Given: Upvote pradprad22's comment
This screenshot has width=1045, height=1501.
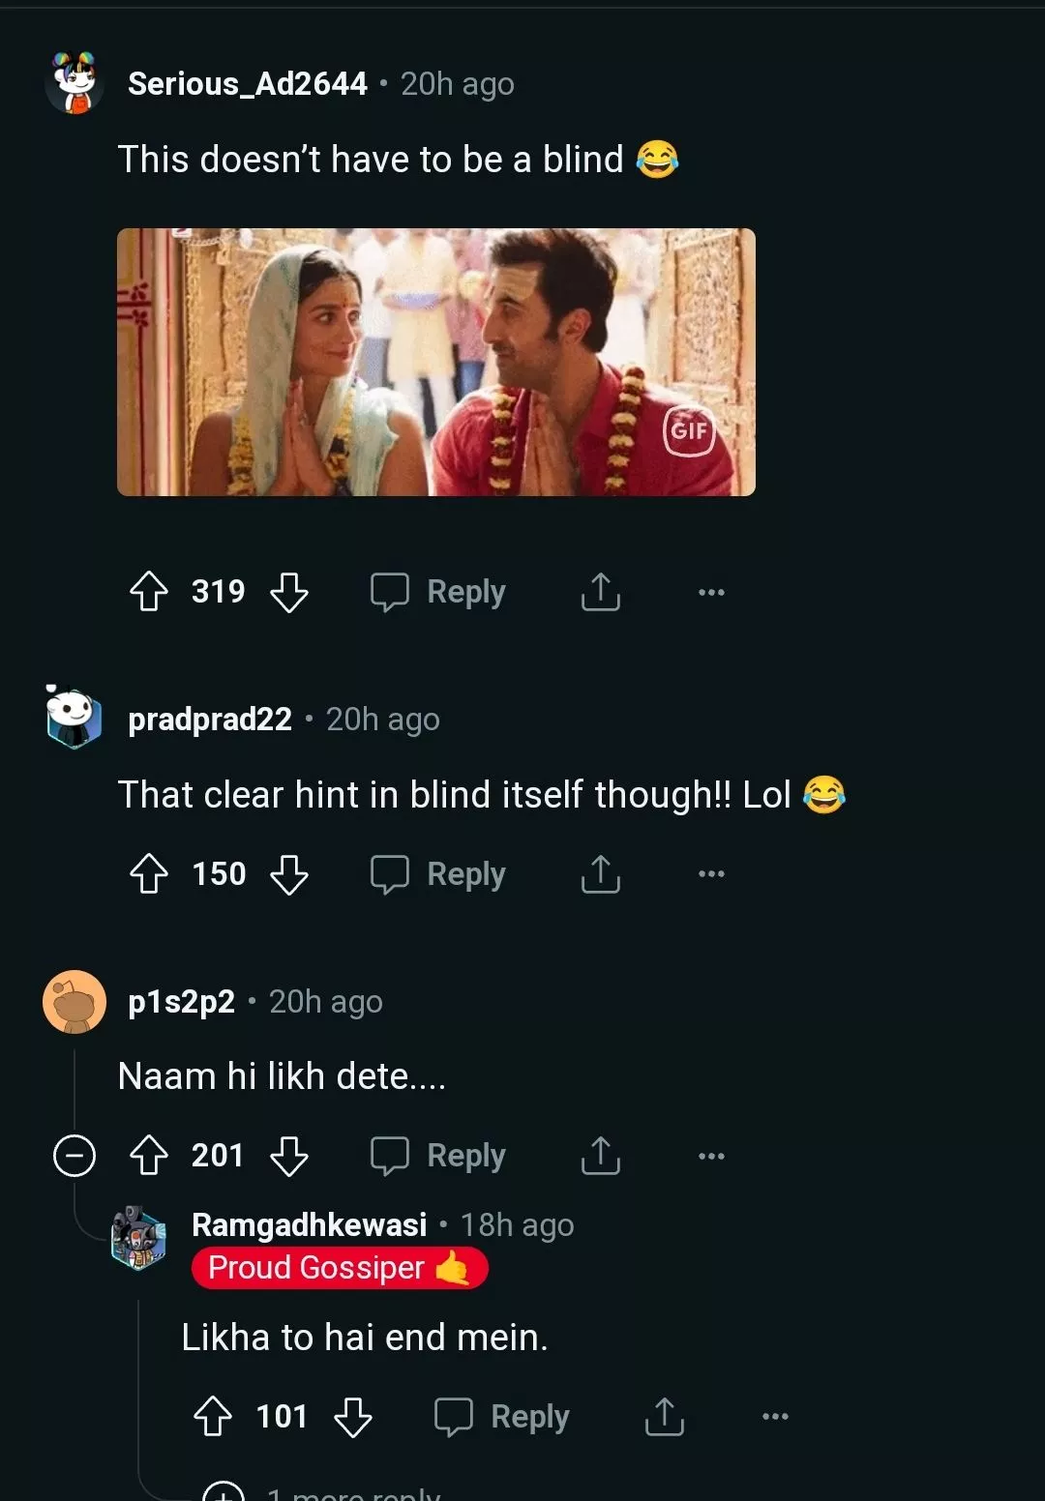Looking at the screenshot, I should click(149, 874).
